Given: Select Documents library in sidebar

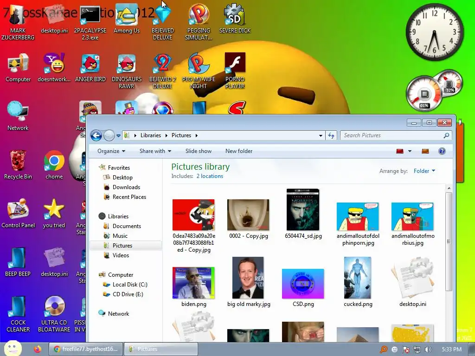Looking at the screenshot, I should 127,226.
